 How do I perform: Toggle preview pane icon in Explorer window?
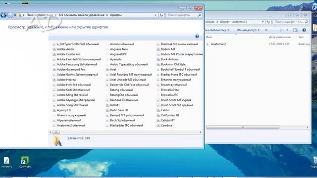(x=295, y=30)
